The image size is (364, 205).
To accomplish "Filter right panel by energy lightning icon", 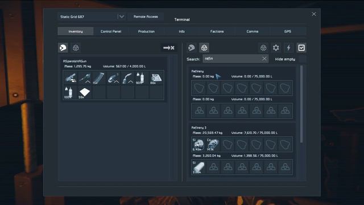I will [x=288, y=48].
